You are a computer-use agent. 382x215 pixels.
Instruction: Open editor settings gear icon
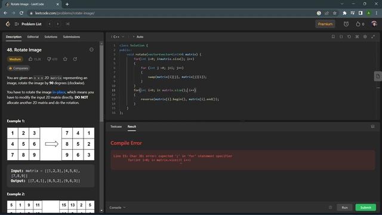365,36
